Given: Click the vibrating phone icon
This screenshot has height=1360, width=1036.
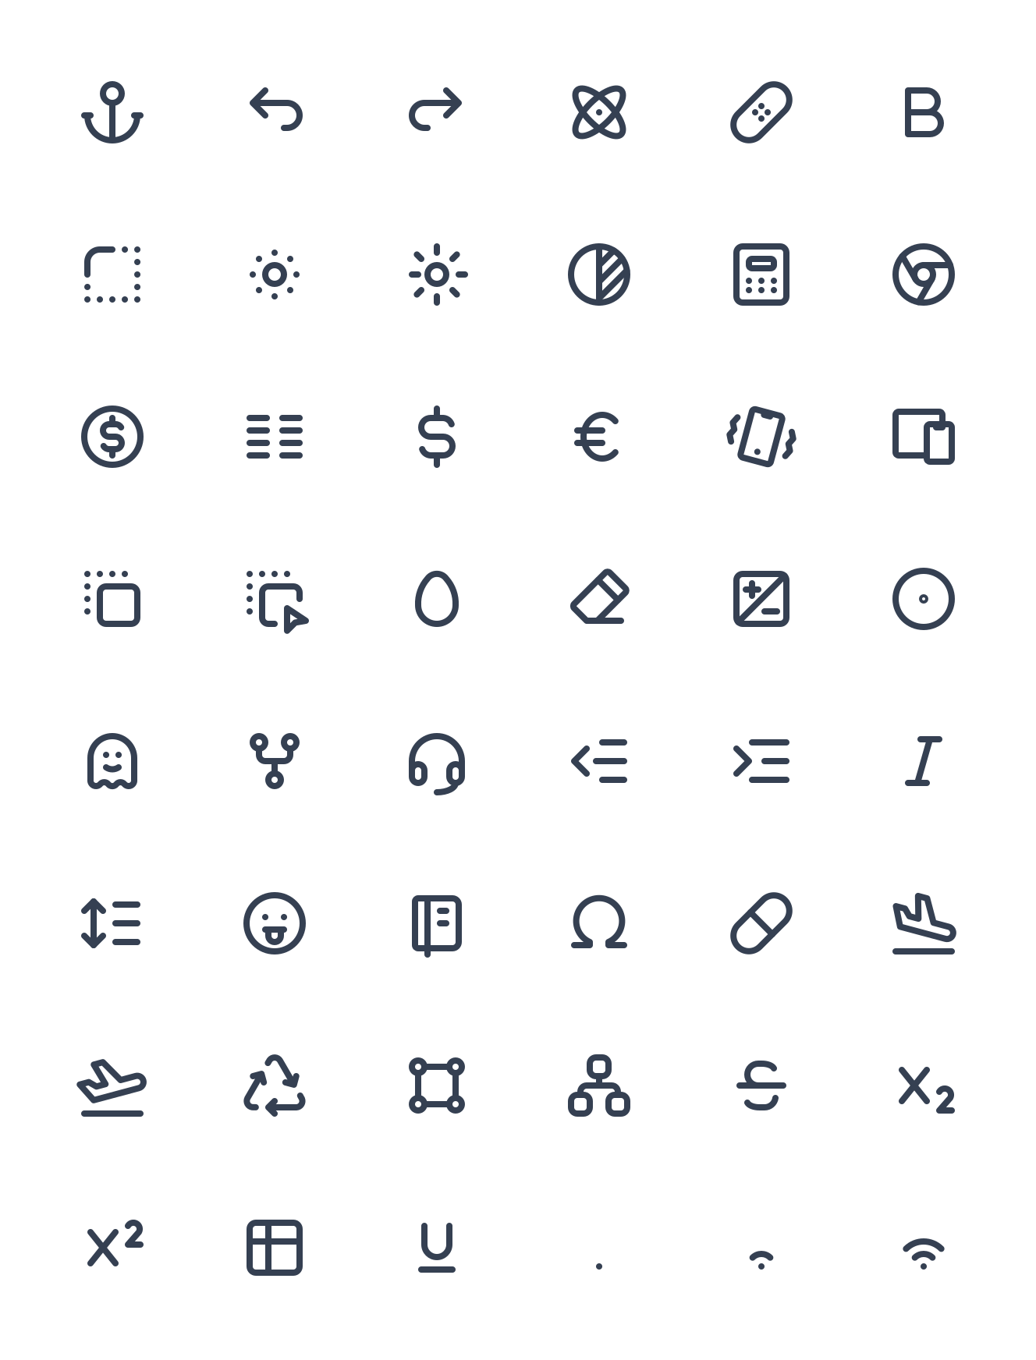Looking at the screenshot, I should (761, 437).
